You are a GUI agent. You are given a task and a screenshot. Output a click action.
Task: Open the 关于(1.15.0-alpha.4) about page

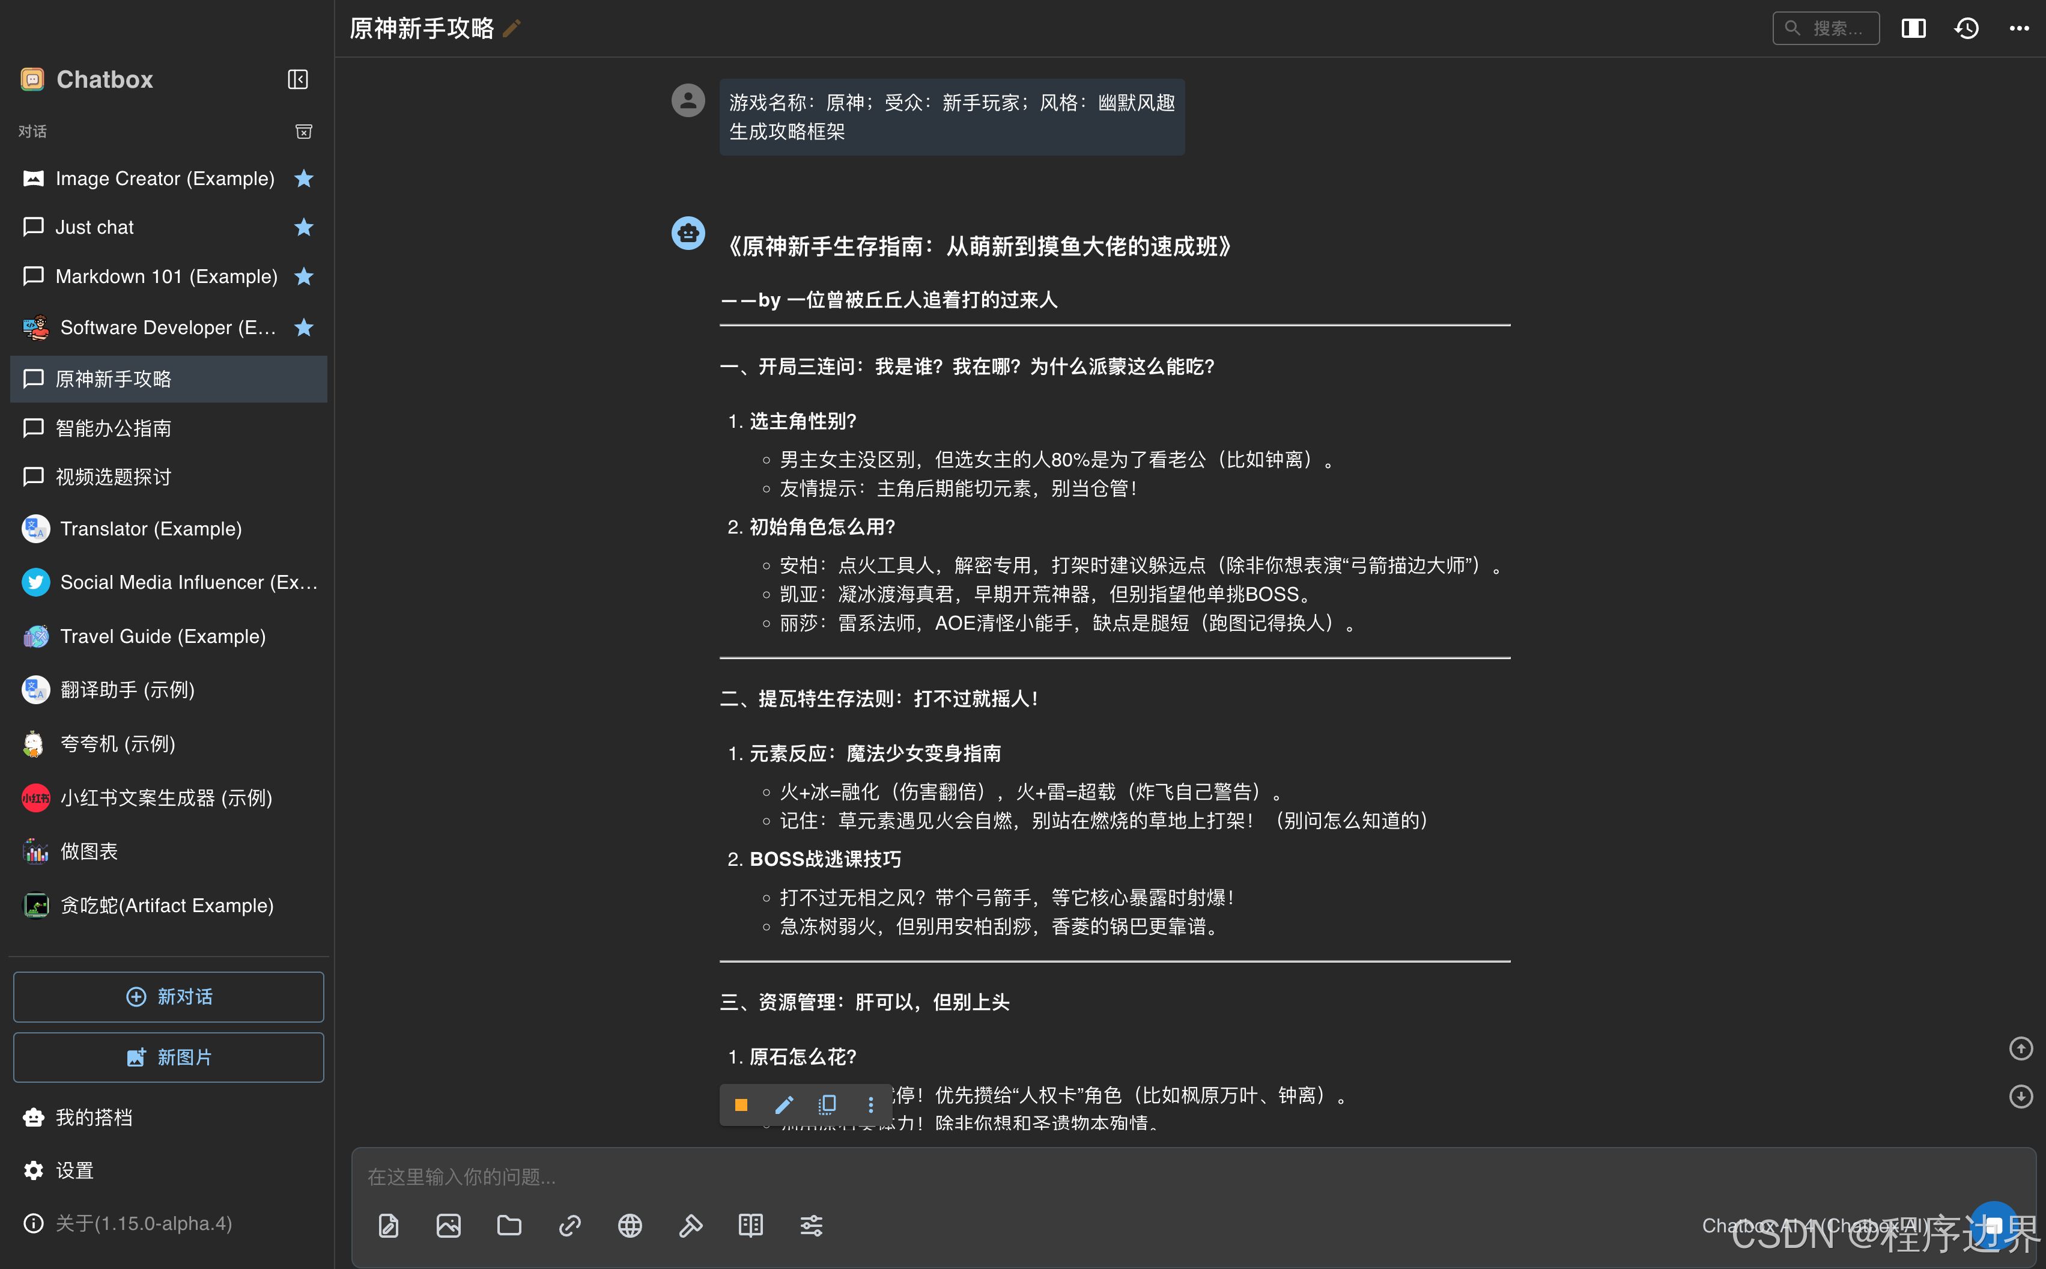pyautogui.click(x=169, y=1225)
